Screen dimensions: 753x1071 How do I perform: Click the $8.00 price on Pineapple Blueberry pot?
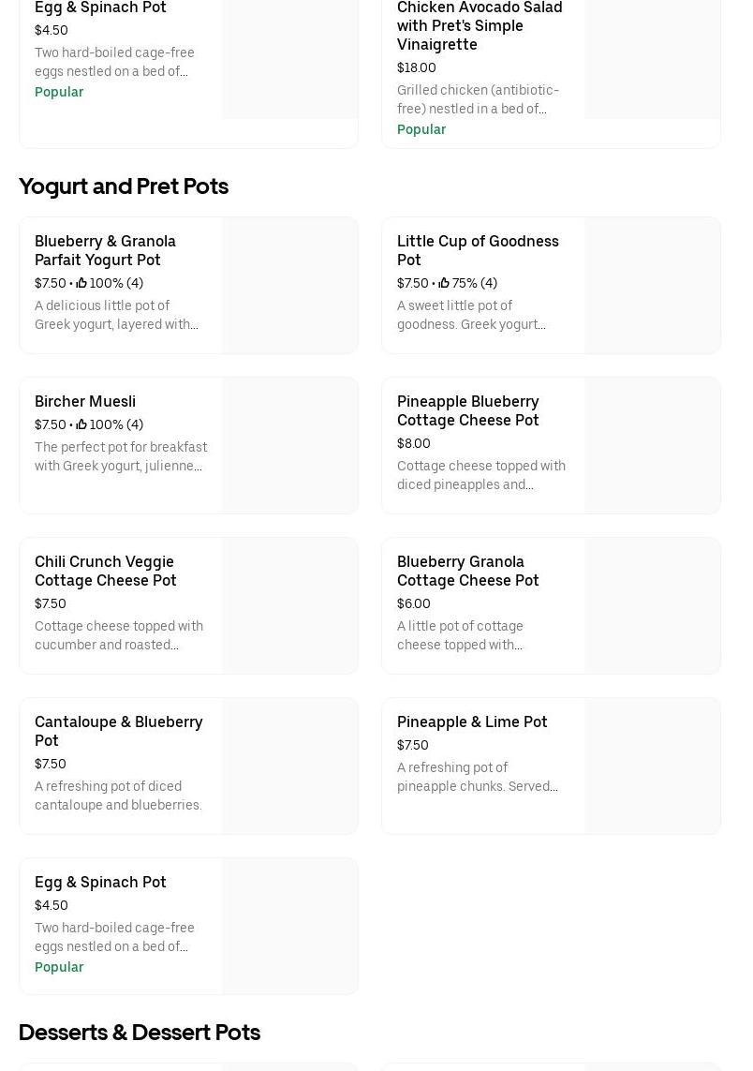click(x=414, y=443)
